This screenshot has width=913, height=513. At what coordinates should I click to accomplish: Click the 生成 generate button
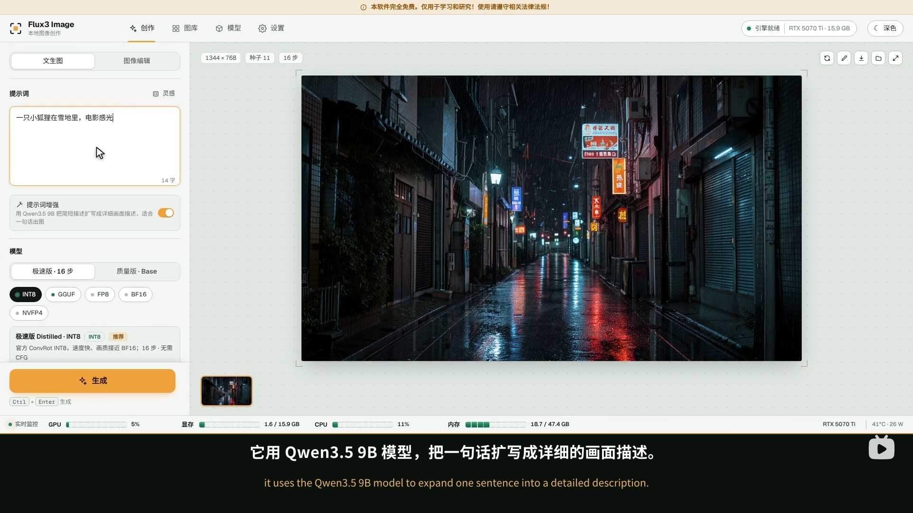tap(92, 381)
